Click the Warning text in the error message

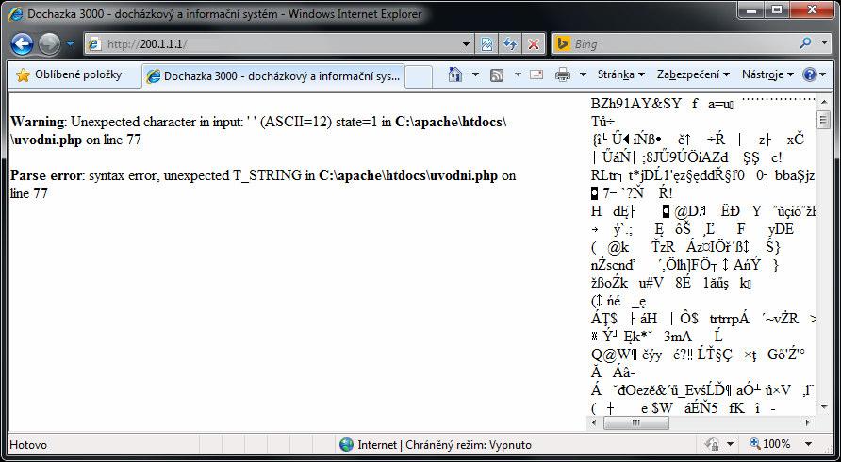(37, 122)
